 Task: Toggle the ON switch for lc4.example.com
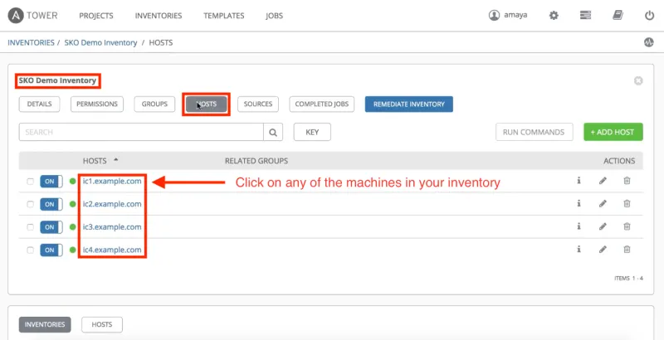pyautogui.click(x=51, y=250)
